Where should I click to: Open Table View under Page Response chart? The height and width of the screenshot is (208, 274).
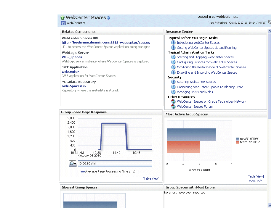151,178
